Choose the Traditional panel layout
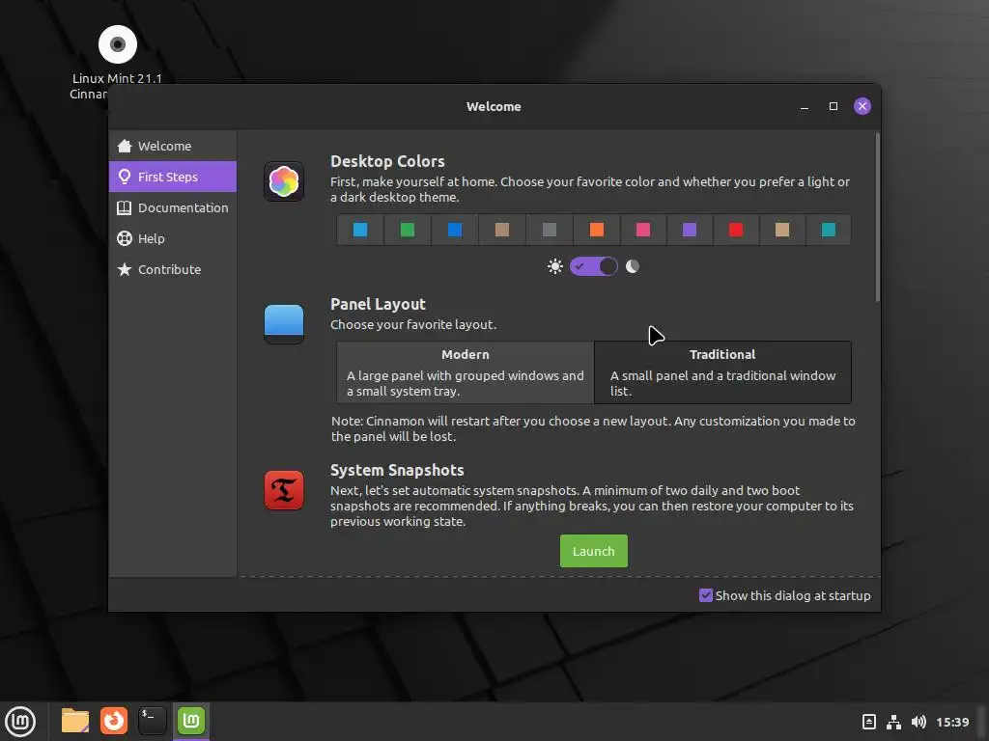Image resolution: width=989 pixels, height=741 pixels. coord(722,372)
